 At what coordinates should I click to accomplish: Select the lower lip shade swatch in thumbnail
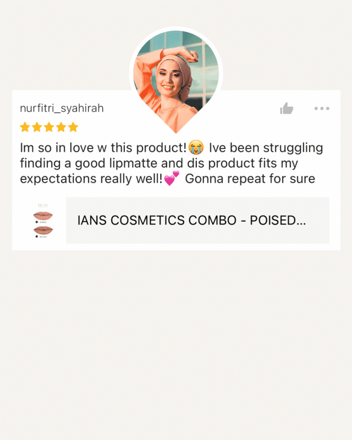click(43, 230)
